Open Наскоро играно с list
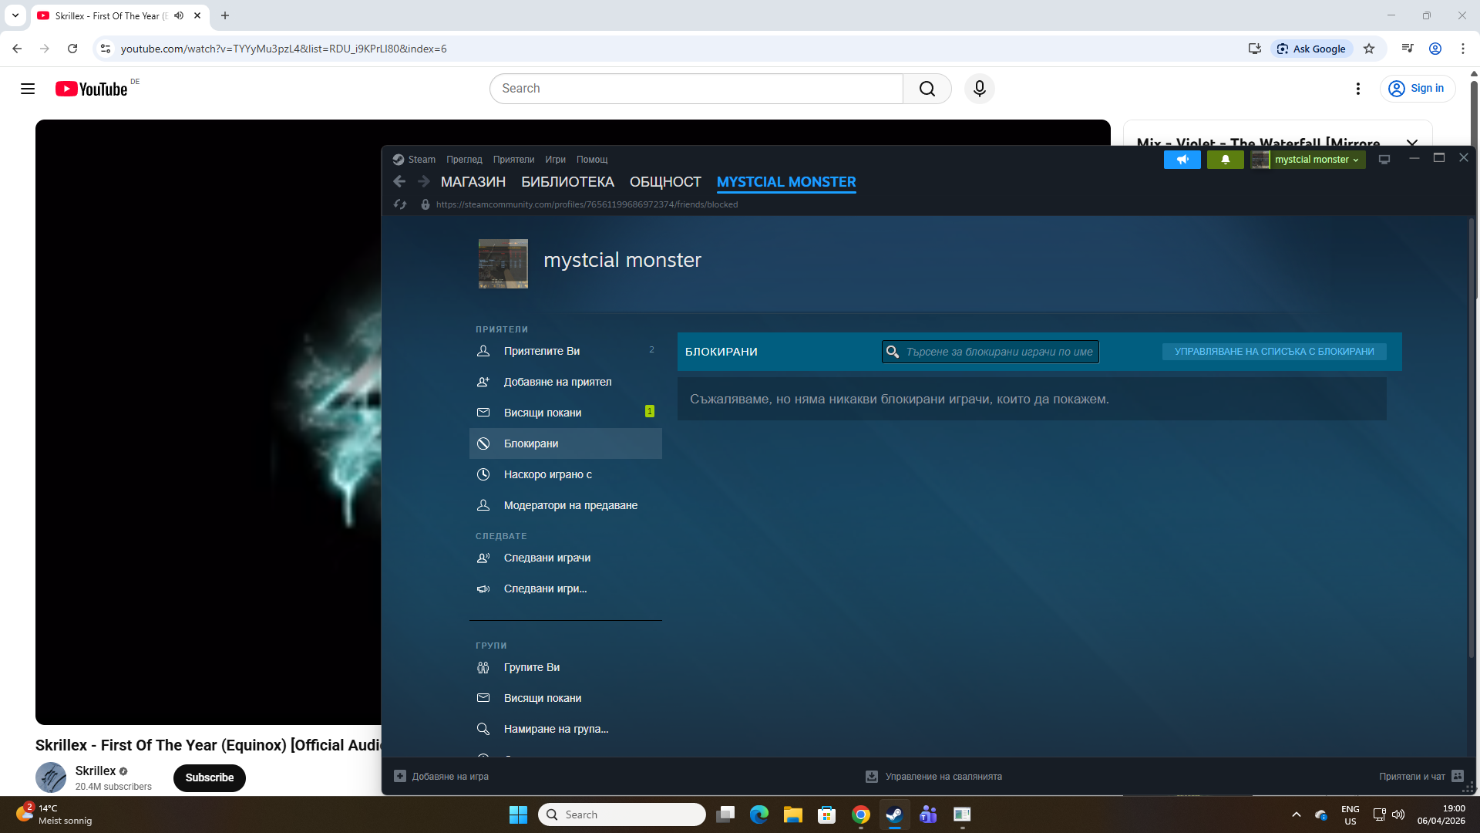 565,474
